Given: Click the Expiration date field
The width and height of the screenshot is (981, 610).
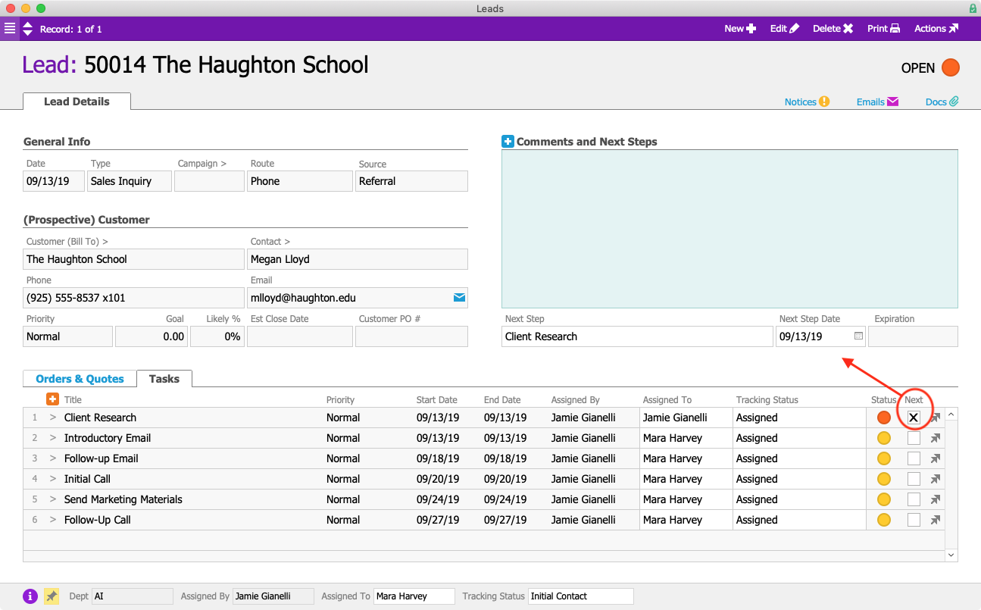Looking at the screenshot, I should (913, 336).
